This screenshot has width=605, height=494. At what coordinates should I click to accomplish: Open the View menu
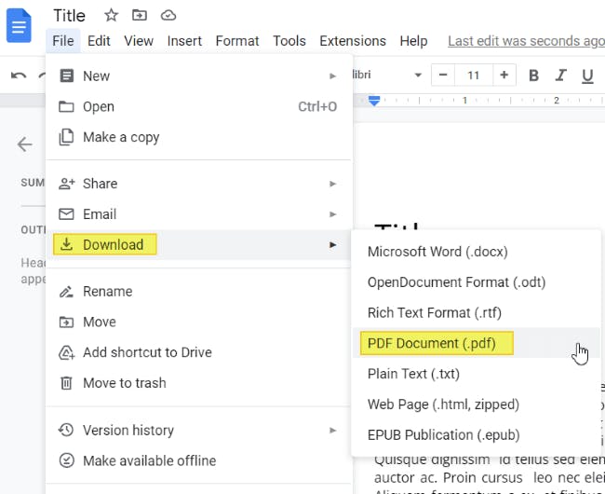[139, 41]
